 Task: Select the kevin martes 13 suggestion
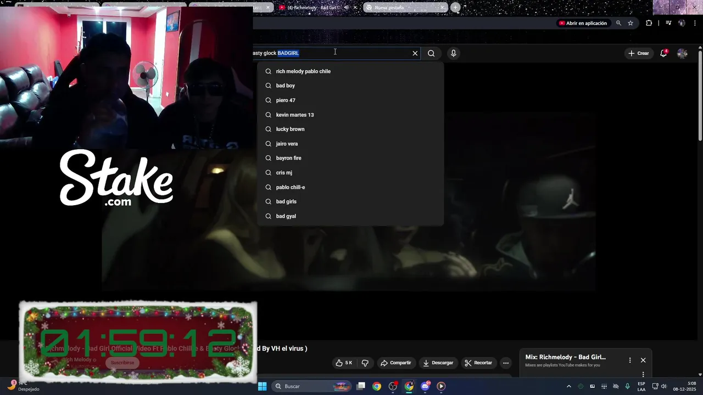click(350, 115)
